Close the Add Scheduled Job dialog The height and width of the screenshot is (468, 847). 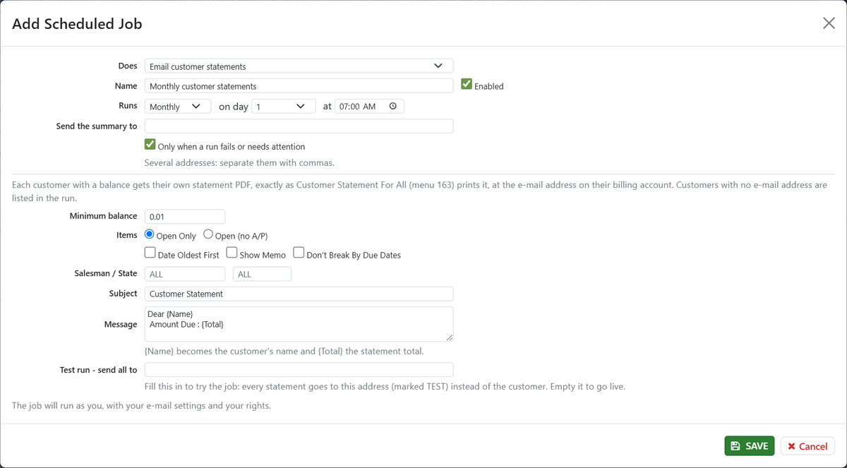click(x=829, y=23)
